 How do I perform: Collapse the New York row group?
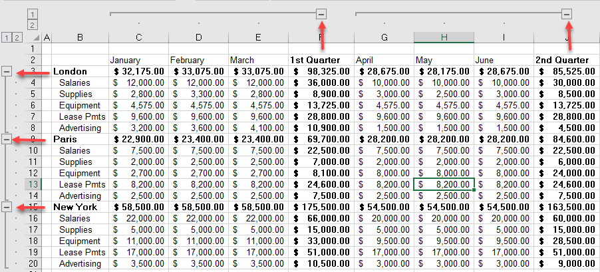[7, 207]
